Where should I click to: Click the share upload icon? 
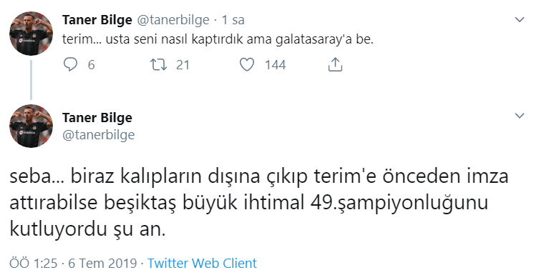335,64
